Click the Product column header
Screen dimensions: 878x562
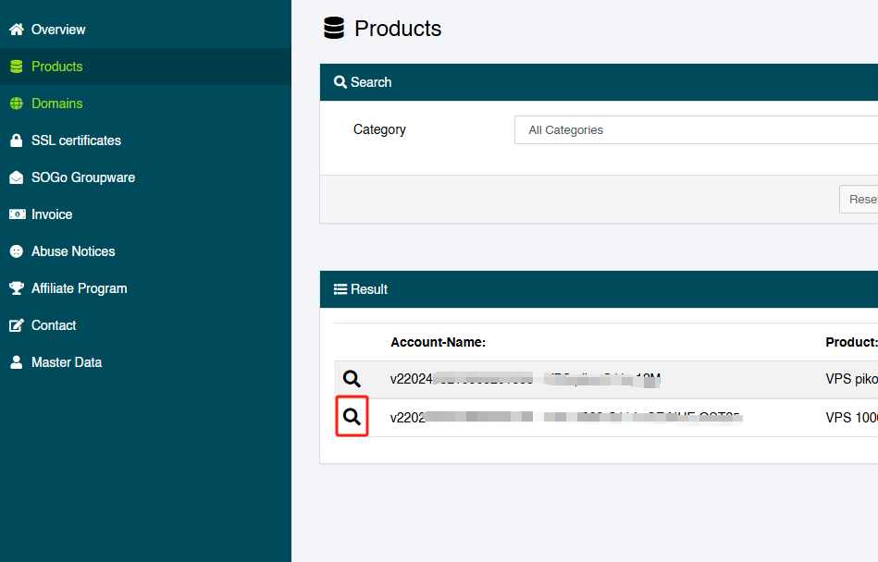(850, 342)
